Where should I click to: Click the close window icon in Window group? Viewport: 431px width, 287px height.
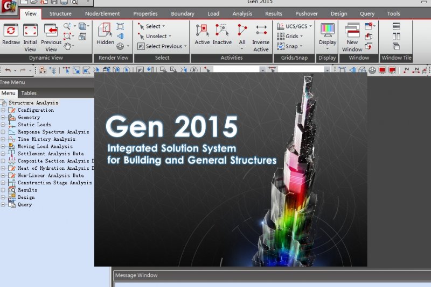pos(369,26)
